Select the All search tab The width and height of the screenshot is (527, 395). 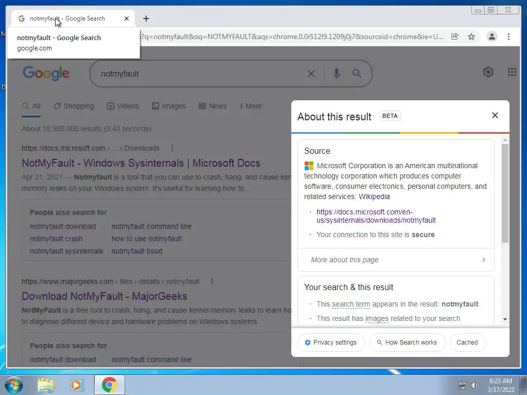31,106
